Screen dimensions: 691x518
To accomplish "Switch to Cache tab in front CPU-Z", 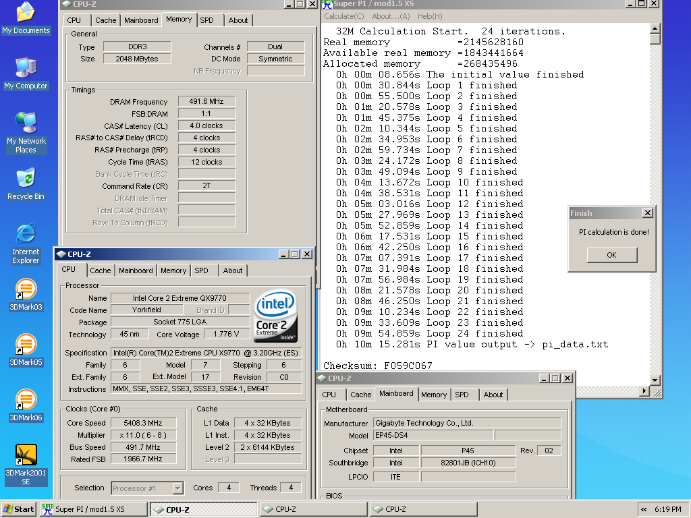I will point(101,270).
